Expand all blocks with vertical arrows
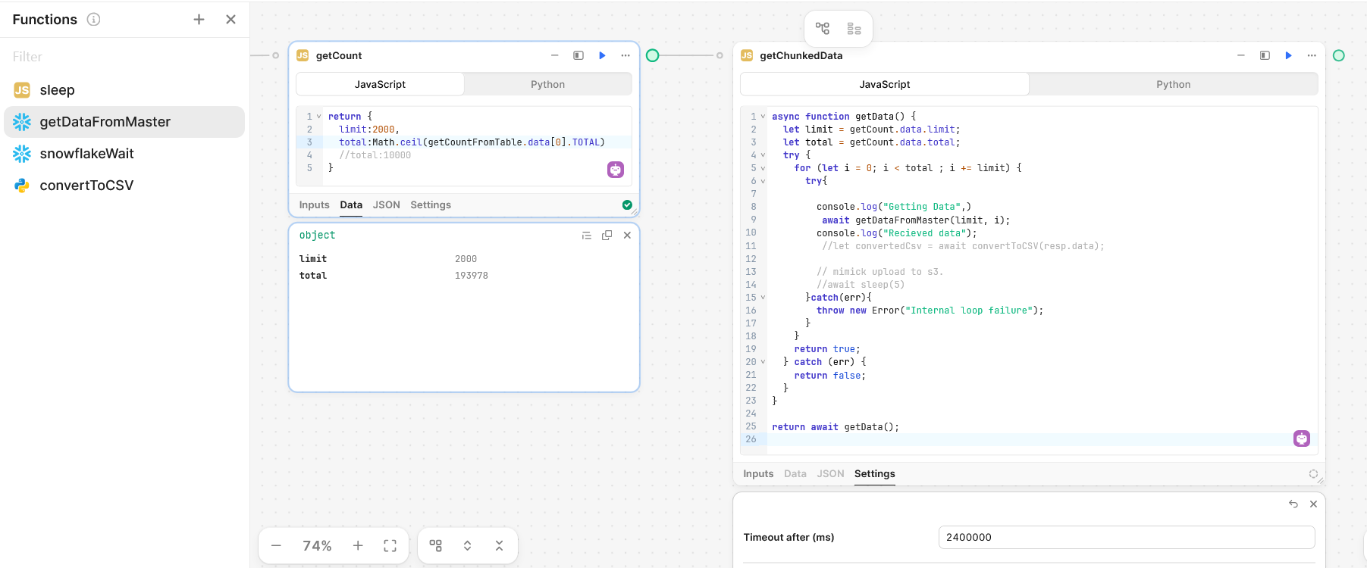Image resolution: width=1367 pixels, height=568 pixels. tap(468, 546)
